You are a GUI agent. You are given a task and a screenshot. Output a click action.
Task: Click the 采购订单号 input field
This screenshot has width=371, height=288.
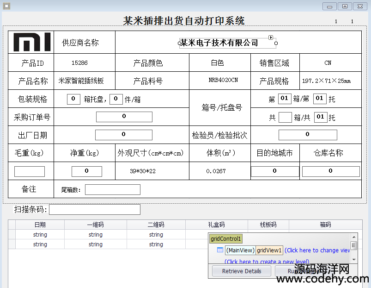click(124, 117)
